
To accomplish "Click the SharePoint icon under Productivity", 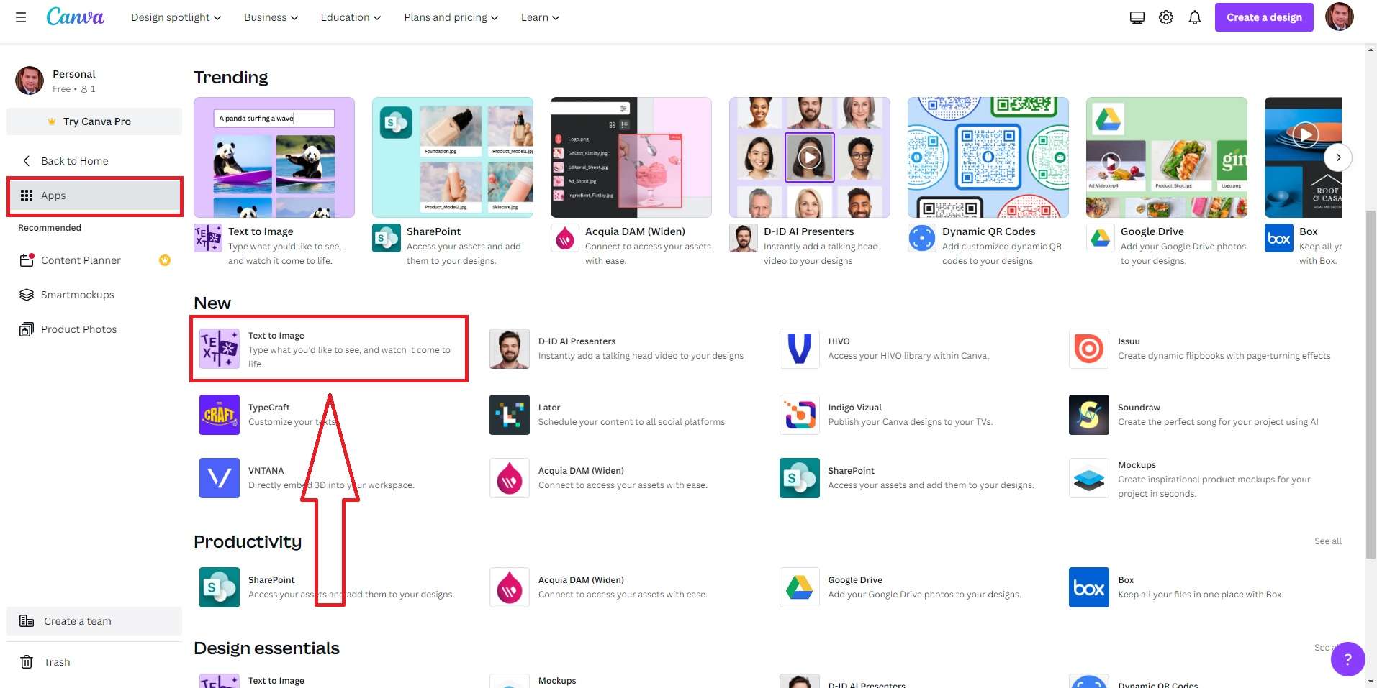I will tap(220, 587).
